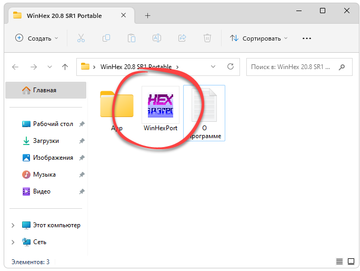360x271 pixels.
Task: Close the WinHex 20.8 SR1 Portable tab
Action: click(124, 15)
